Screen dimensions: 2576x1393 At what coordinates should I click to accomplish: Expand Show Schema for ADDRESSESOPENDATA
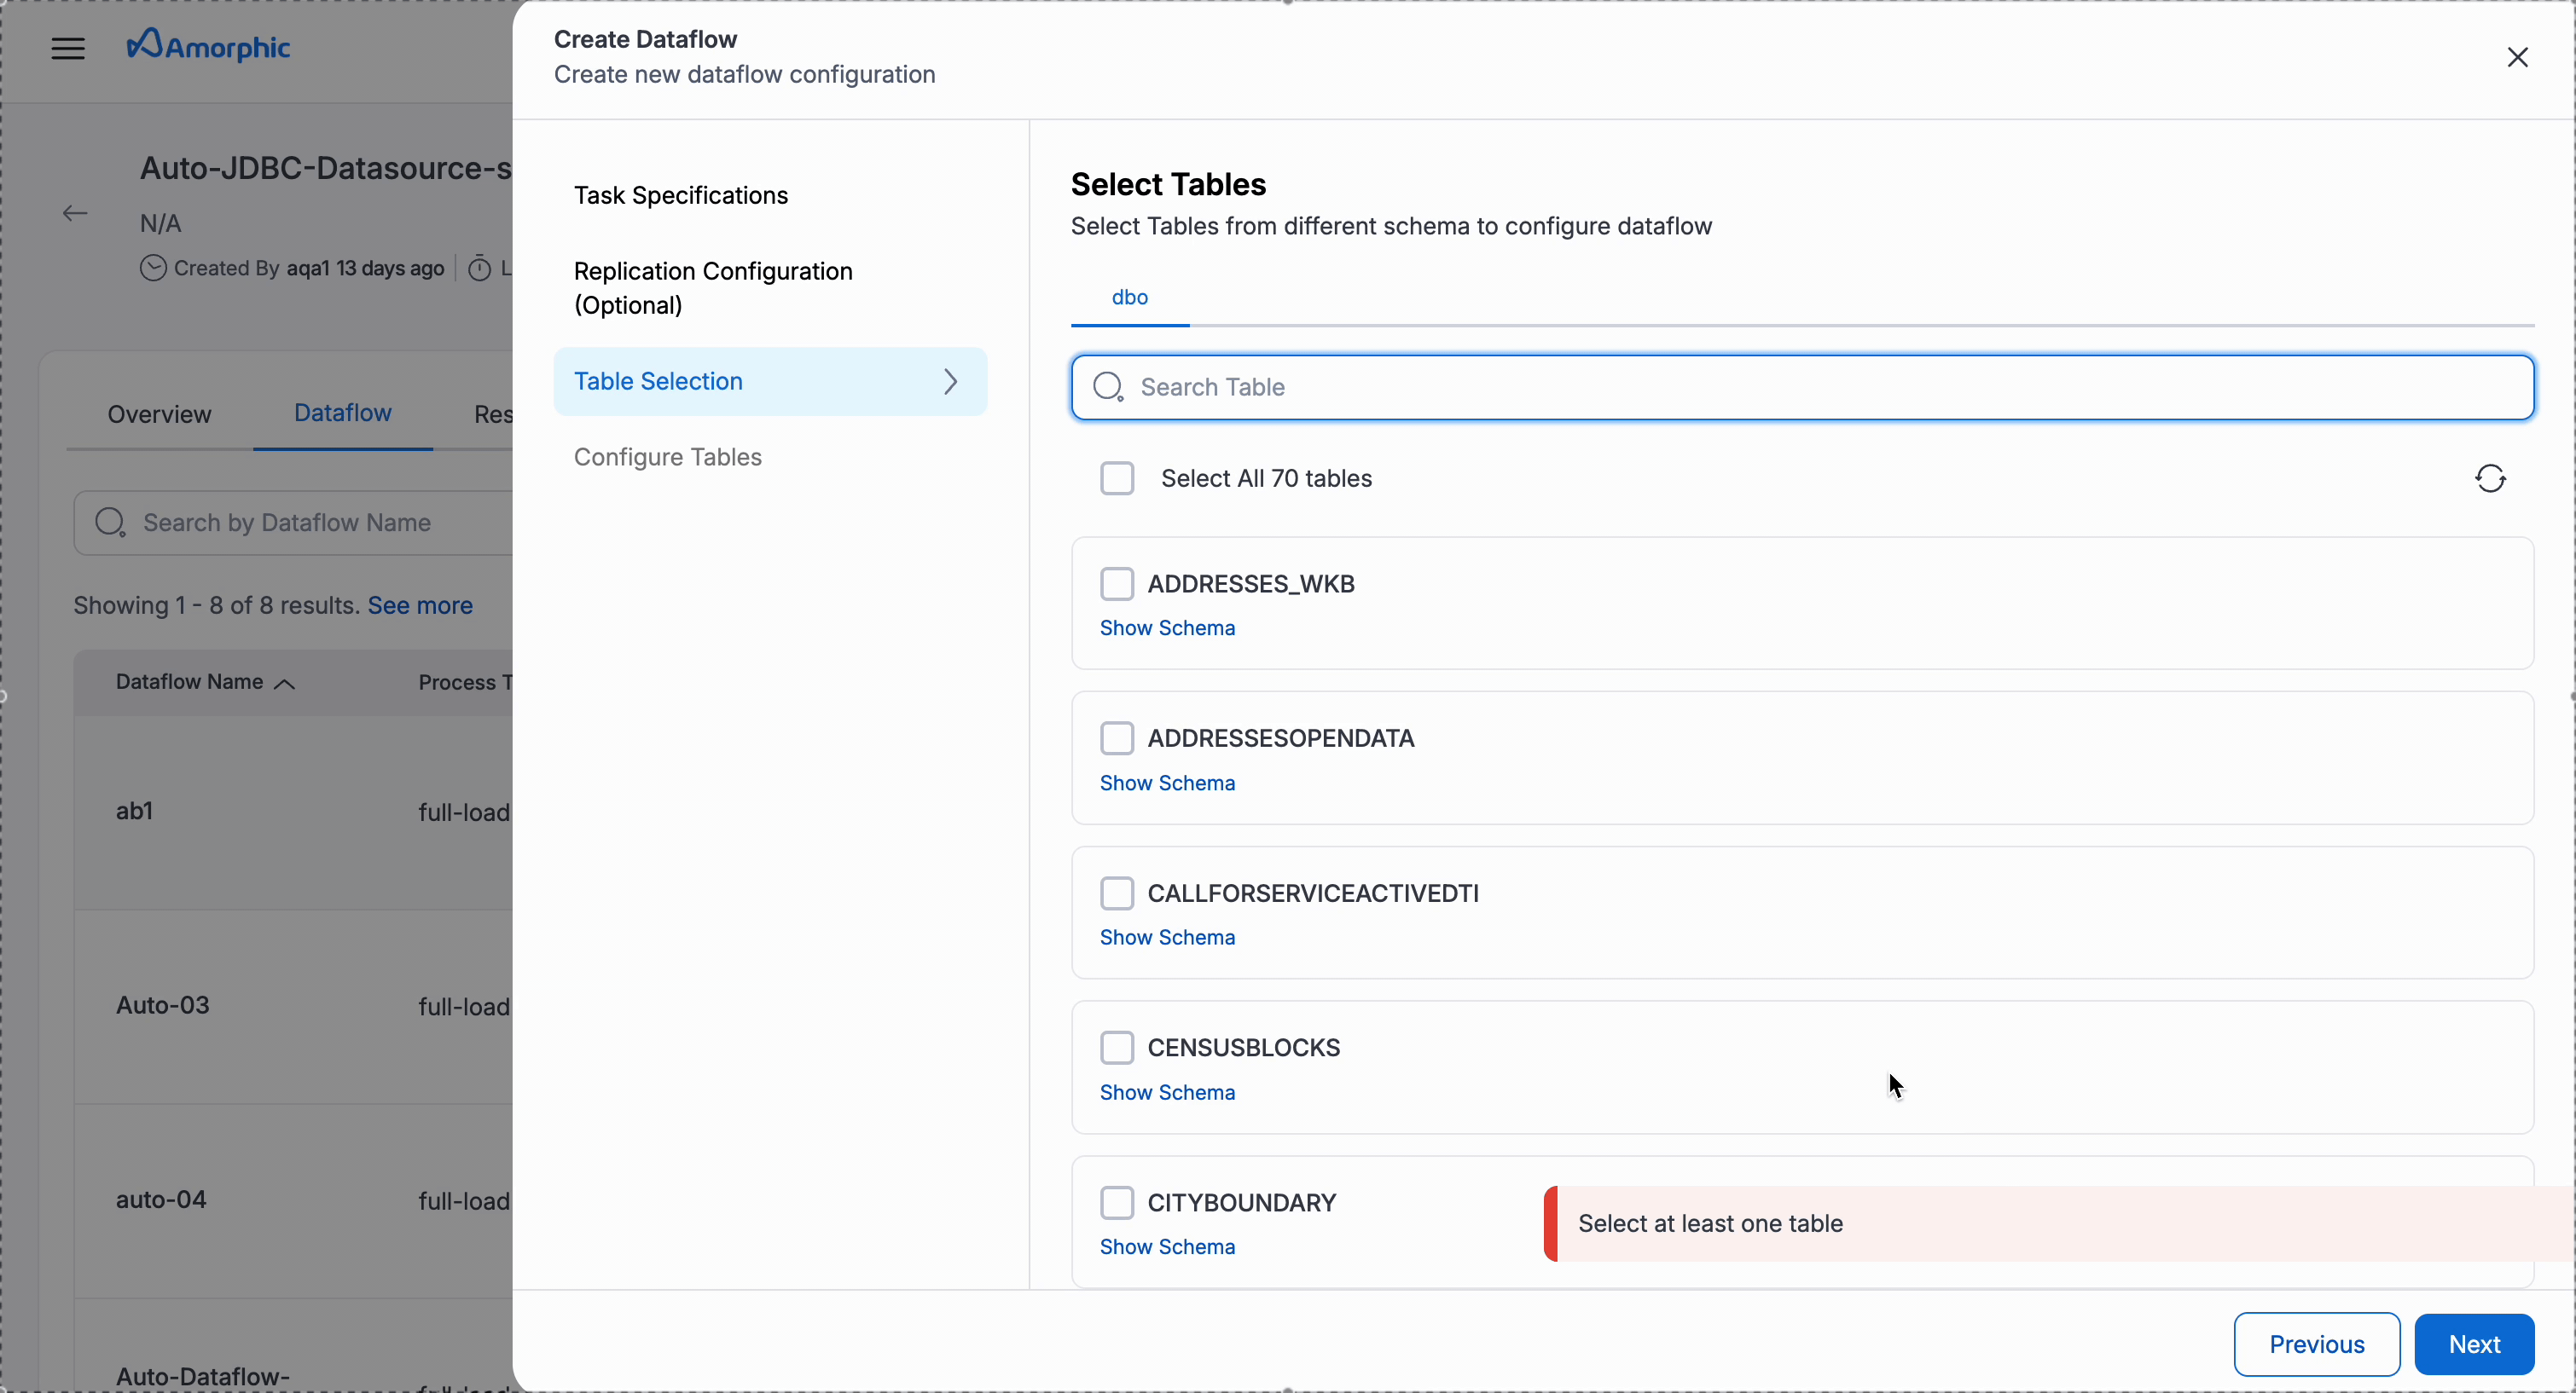click(x=1167, y=783)
